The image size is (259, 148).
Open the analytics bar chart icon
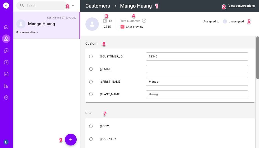coord(6,86)
